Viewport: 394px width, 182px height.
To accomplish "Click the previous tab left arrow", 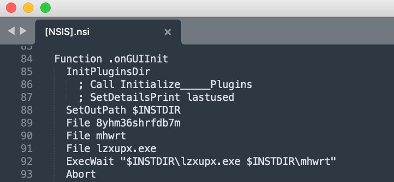I will tap(11, 31).
